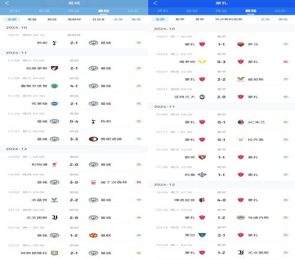Click the Liverpool crest in the 12/02 match
295x259 pixels.
(x=54, y=165)
